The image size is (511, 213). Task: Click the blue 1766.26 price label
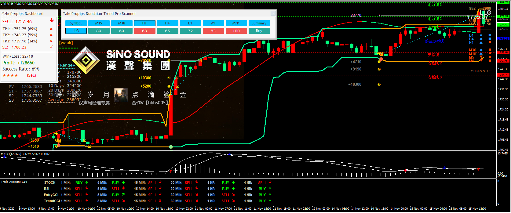click(x=503, y=39)
